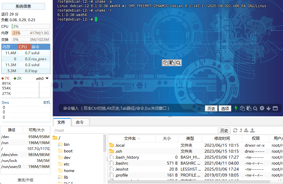This screenshot has width=283, height=184.
Task: Click the down-arrow icon in command bar
Action: click(x=268, y=108)
